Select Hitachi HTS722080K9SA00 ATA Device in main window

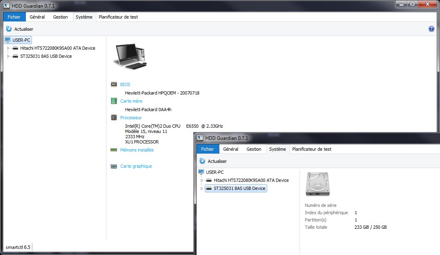(x=58, y=48)
